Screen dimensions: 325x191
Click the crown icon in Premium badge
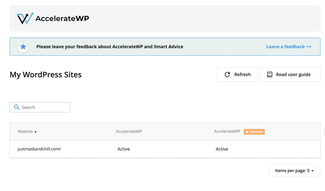click(247, 132)
